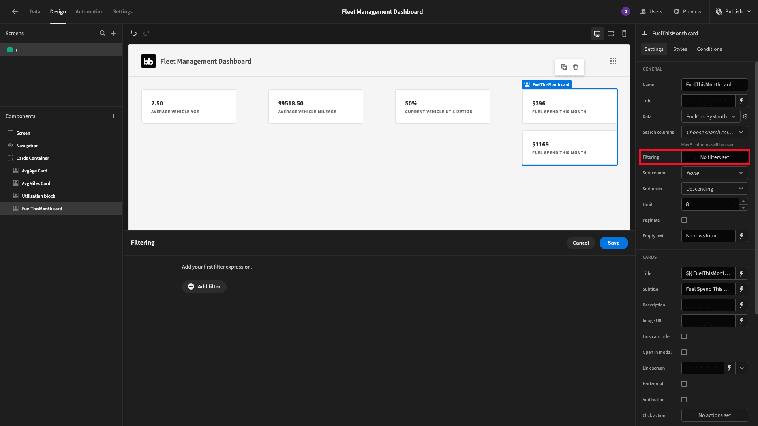The image size is (758, 426).
Task: Open bindings for the General Title field
Action: (742, 101)
